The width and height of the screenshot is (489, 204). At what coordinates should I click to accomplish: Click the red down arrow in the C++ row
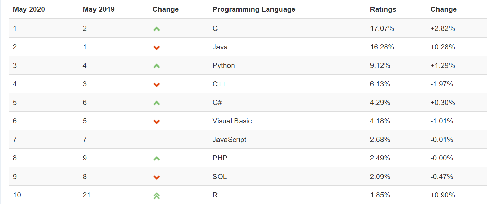point(157,85)
